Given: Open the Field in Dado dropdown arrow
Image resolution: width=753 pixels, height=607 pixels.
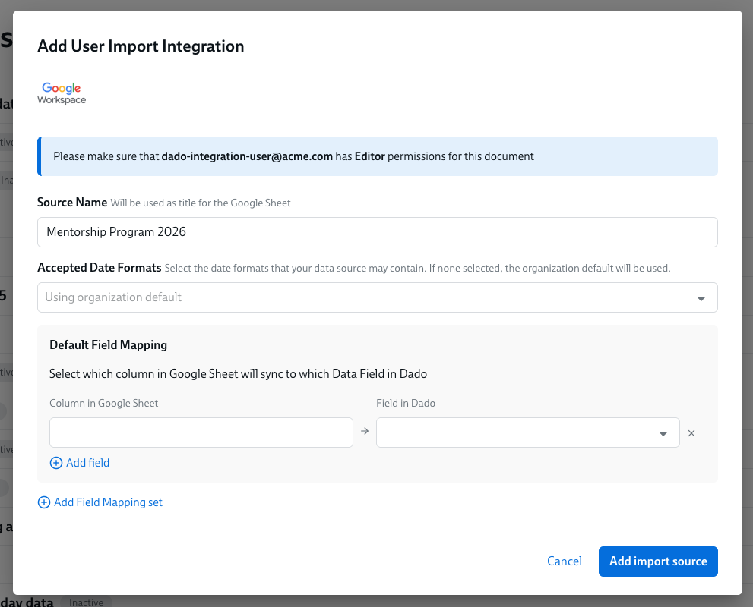Looking at the screenshot, I should [x=663, y=433].
